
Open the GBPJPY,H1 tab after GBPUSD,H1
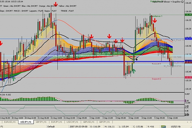tap(104, 122)
